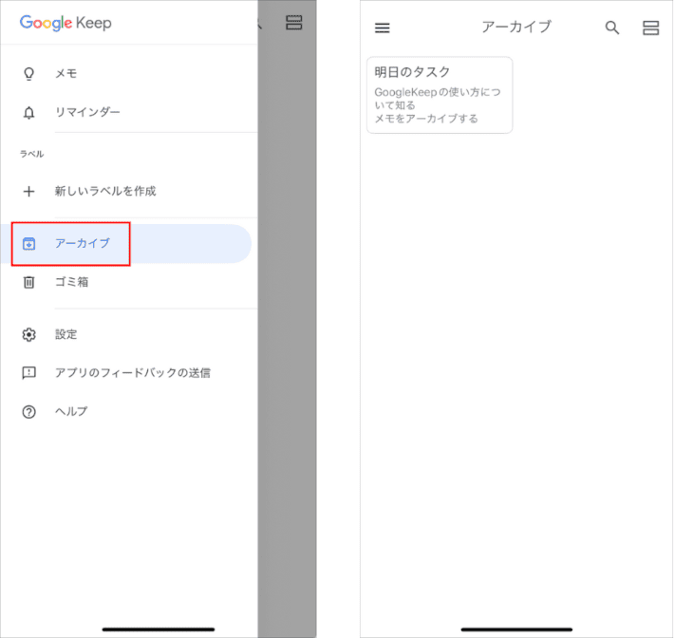Click the lightbulb icon beside メモ
The width and height of the screenshot is (674, 638).
[28, 73]
